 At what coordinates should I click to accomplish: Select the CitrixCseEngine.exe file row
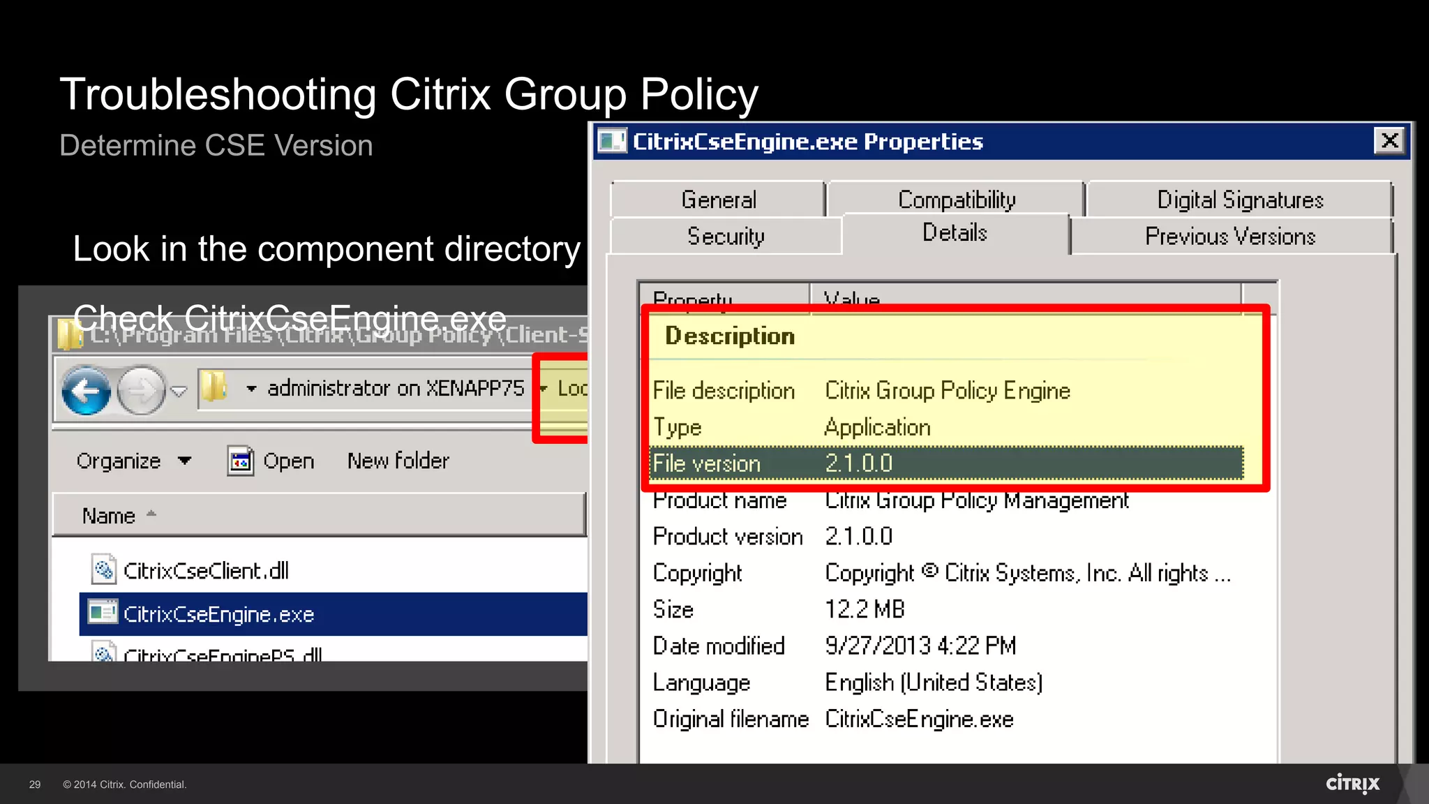(x=334, y=614)
